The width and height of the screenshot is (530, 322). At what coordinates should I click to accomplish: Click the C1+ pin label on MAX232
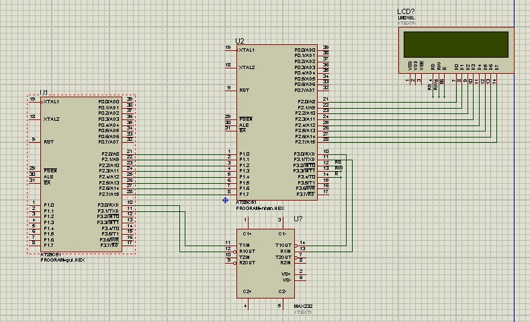click(247, 234)
